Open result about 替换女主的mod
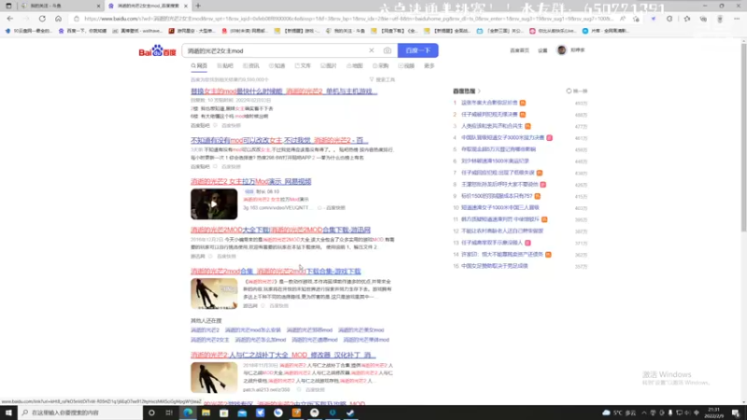This screenshot has height=420, width=747. coord(284,91)
